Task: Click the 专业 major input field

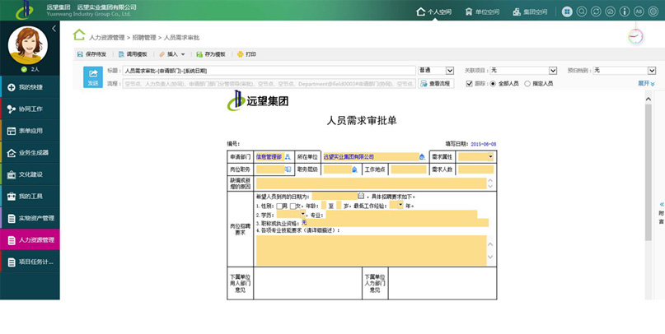Action: (400, 215)
